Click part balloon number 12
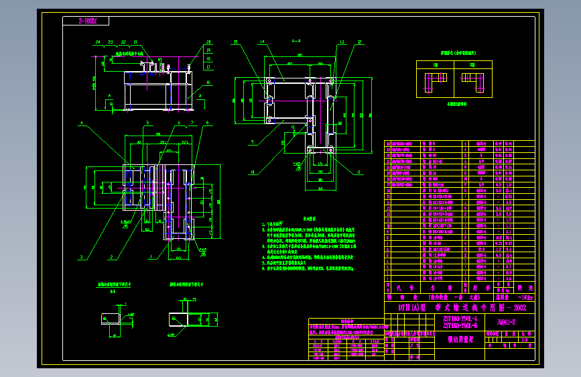This screenshot has height=377, width=581. (359, 42)
